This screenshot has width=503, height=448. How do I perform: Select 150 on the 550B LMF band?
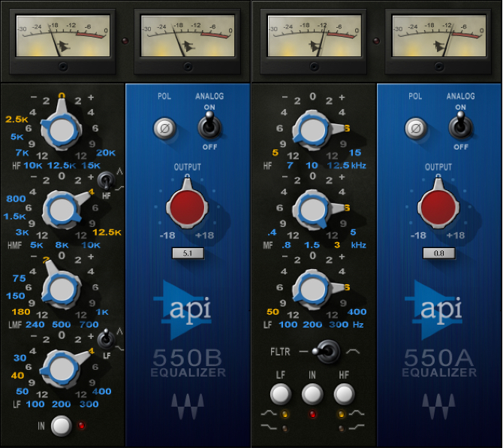click(x=16, y=295)
